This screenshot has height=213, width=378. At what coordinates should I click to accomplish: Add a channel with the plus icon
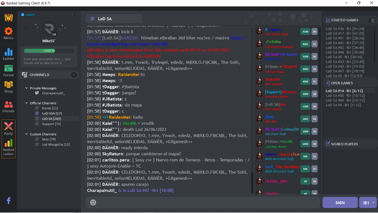tap(74, 75)
